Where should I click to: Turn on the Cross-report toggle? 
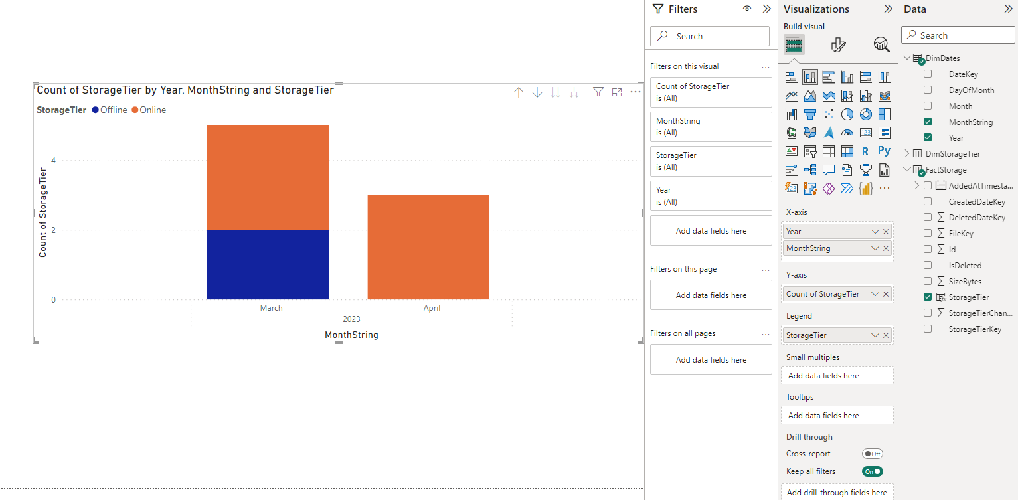(x=873, y=454)
